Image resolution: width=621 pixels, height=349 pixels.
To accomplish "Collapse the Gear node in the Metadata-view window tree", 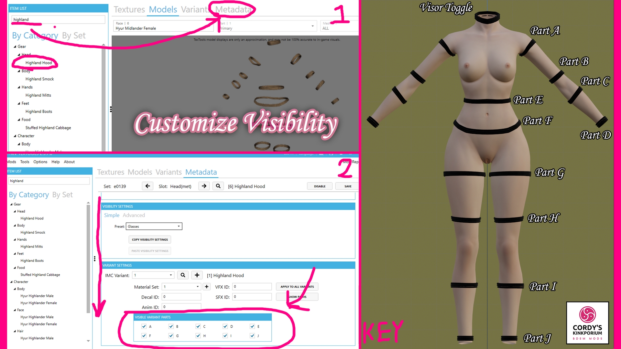I will pos(11,204).
